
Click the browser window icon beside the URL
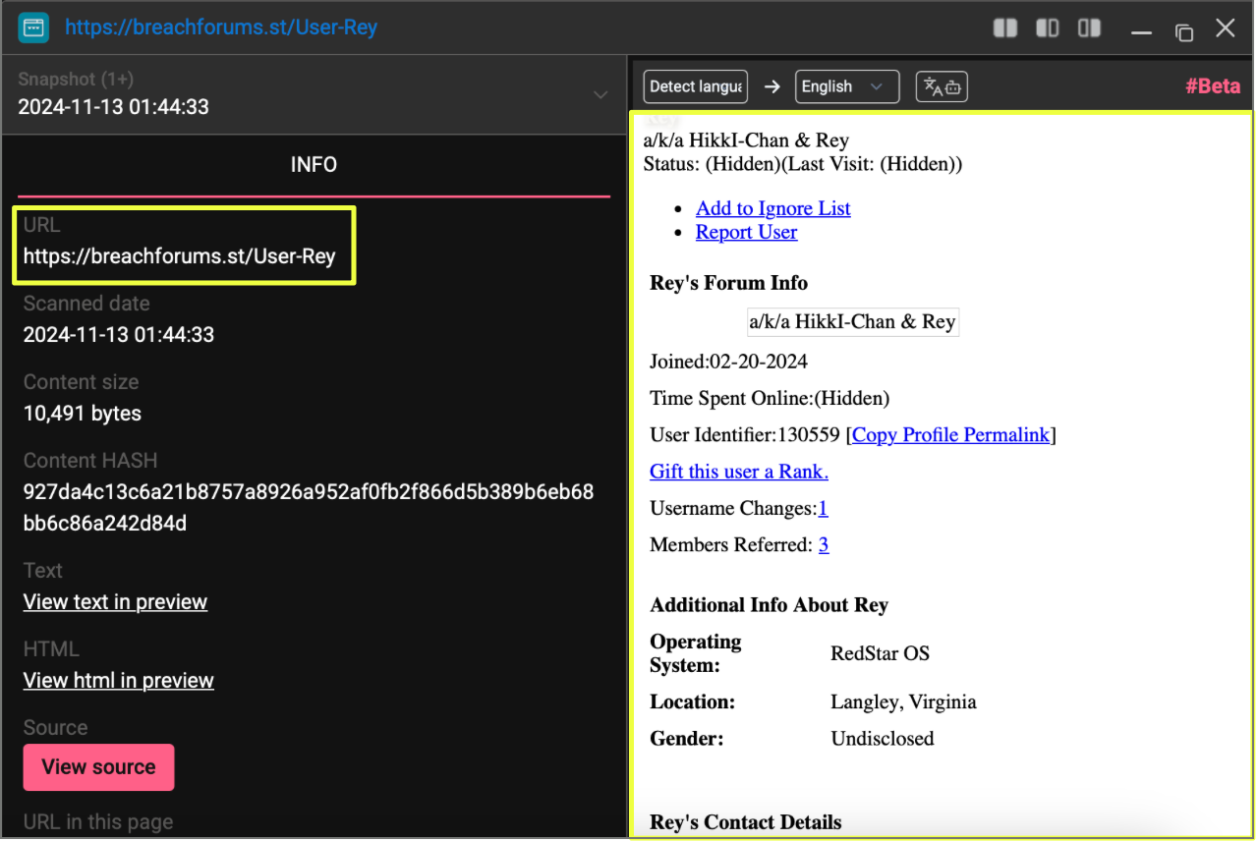coord(34,28)
